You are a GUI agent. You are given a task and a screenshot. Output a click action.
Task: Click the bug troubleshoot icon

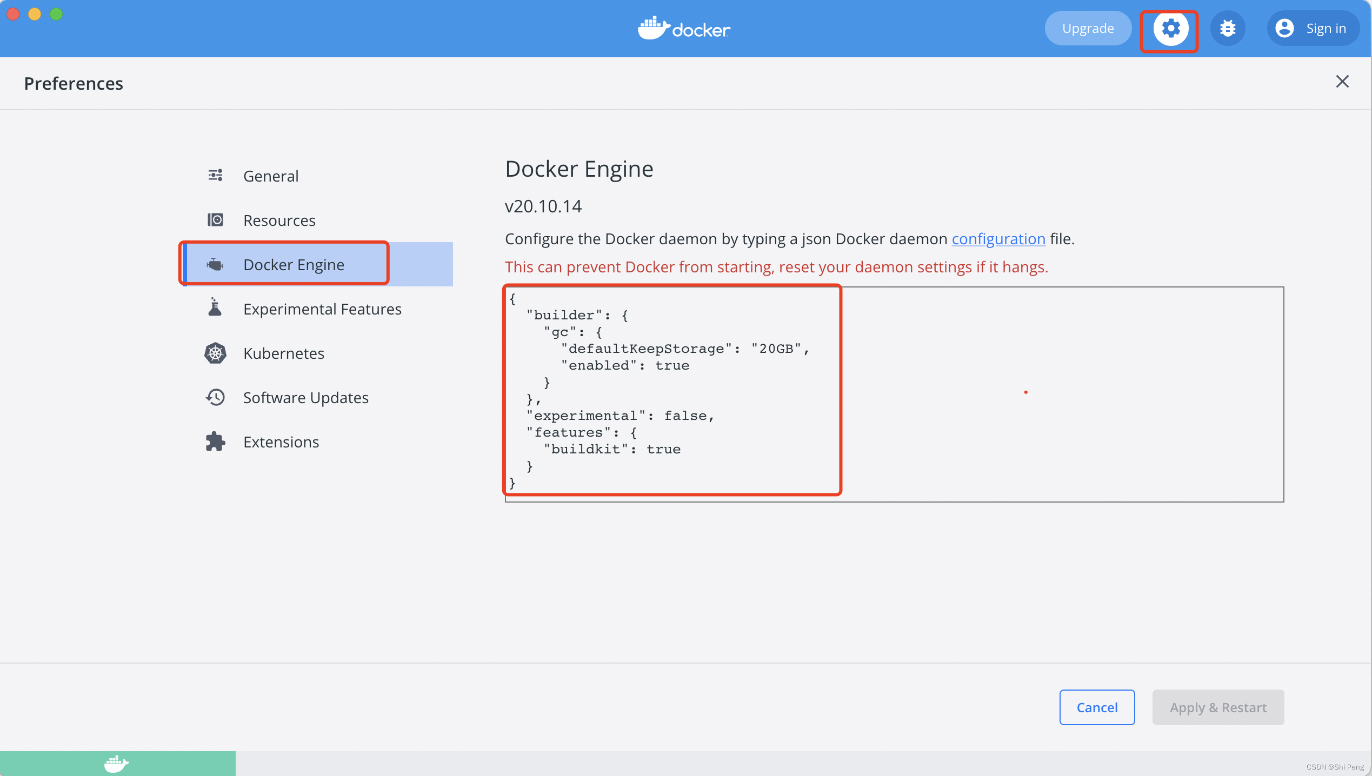pyautogui.click(x=1228, y=28)
